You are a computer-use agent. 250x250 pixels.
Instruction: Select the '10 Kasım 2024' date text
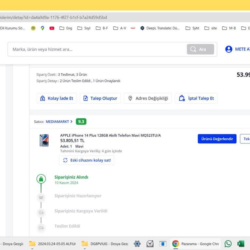[66, 183]
